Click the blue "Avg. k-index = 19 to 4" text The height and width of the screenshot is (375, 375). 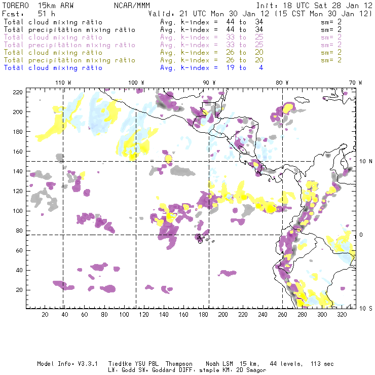212,68
